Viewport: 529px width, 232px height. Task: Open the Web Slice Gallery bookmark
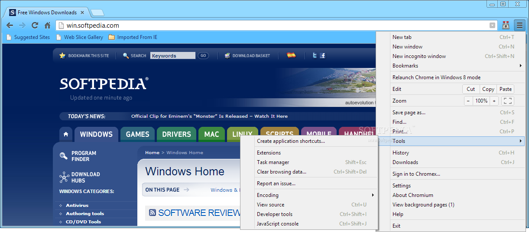coord(80,37)
